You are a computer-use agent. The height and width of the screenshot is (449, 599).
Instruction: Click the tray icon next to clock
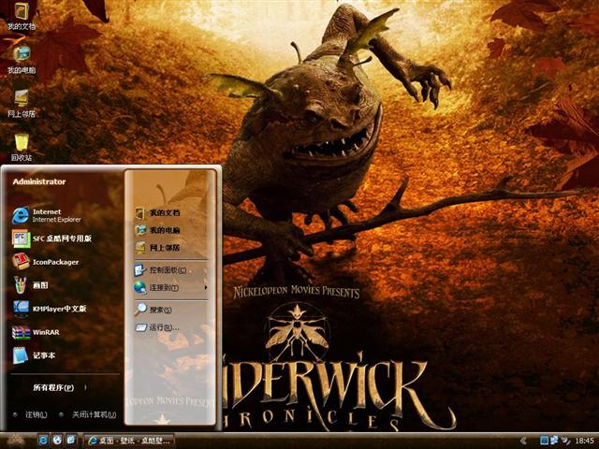pos(565,441)
